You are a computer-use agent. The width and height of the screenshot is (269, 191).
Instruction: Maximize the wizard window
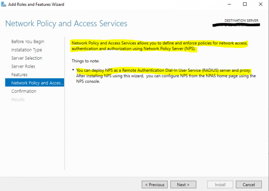[x=245, y=4]
